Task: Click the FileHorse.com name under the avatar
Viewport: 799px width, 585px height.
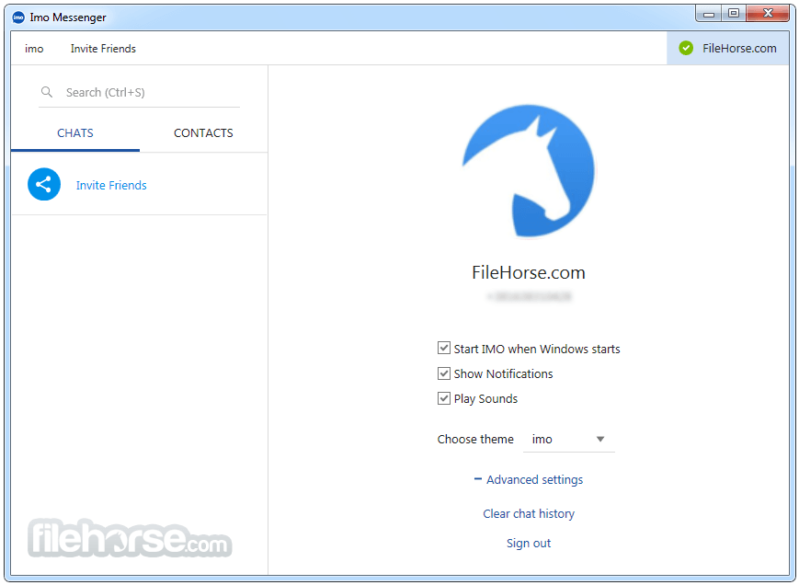Action: (x=529, y=272)
